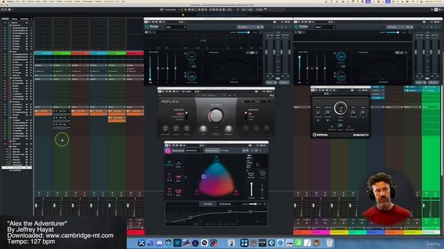The height and width of the screenshot is (249, 444).
Task: Click the upper teal knob in right Ozone Imager
Action: click(x=341, y=57)
